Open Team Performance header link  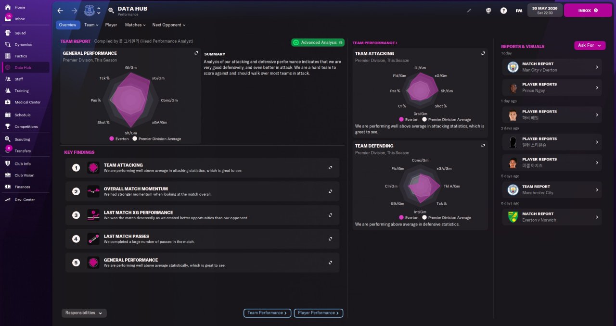375,43
